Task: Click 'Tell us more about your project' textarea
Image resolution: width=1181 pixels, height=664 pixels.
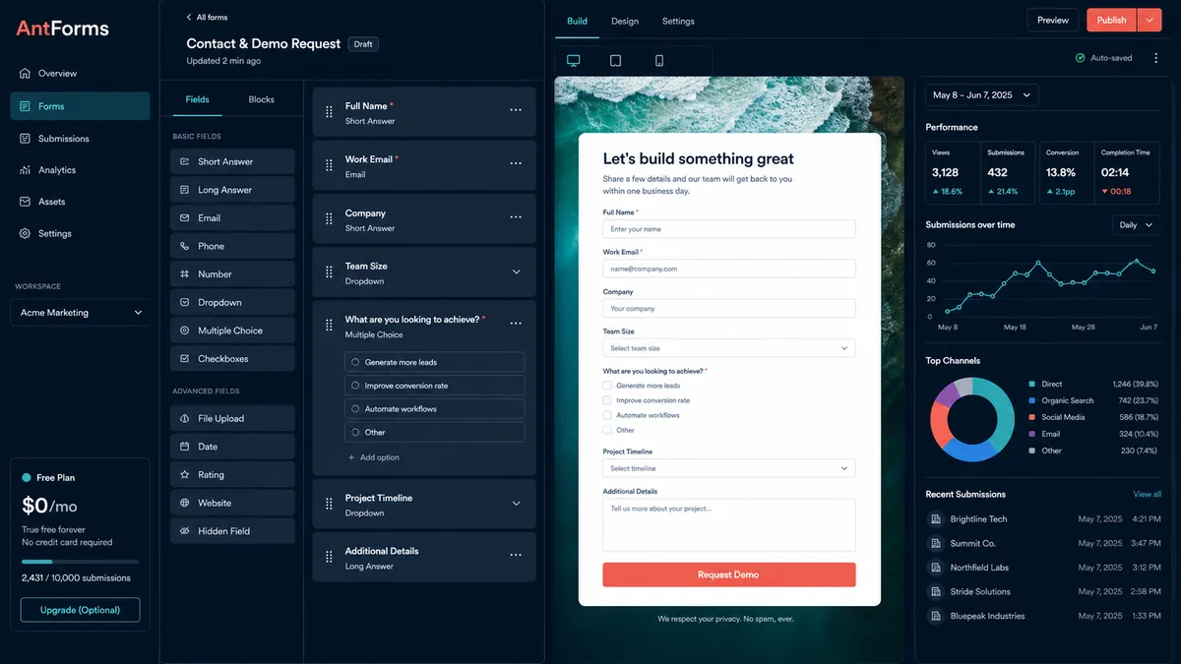Action: (729, 524)
